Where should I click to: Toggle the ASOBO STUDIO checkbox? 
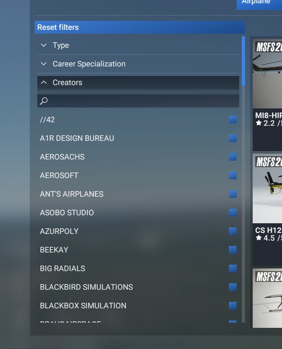(x=233, y=213)
